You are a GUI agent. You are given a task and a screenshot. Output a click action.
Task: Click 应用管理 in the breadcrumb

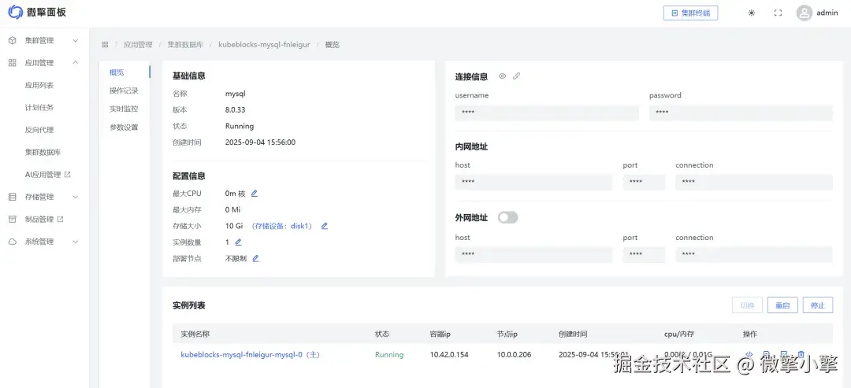tap(138, 44)
